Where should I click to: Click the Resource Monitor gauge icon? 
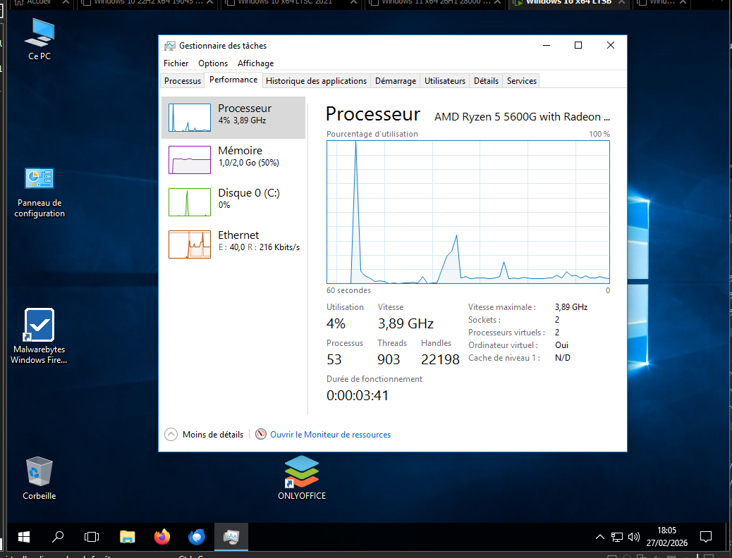point(261,434)
